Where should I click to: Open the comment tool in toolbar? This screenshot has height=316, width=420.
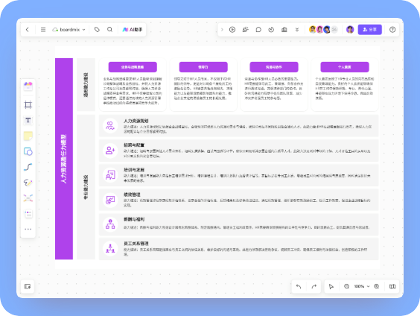click(258, 30)
